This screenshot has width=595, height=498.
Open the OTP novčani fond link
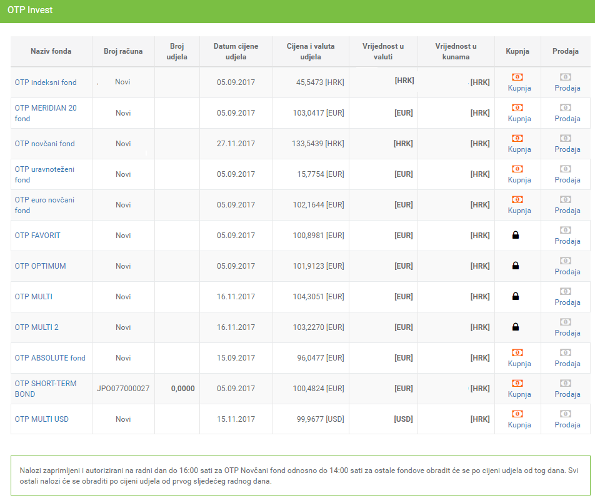[x=45, y=144]
